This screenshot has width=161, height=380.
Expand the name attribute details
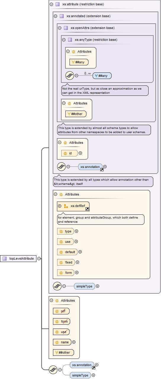[x=74, y=342]
